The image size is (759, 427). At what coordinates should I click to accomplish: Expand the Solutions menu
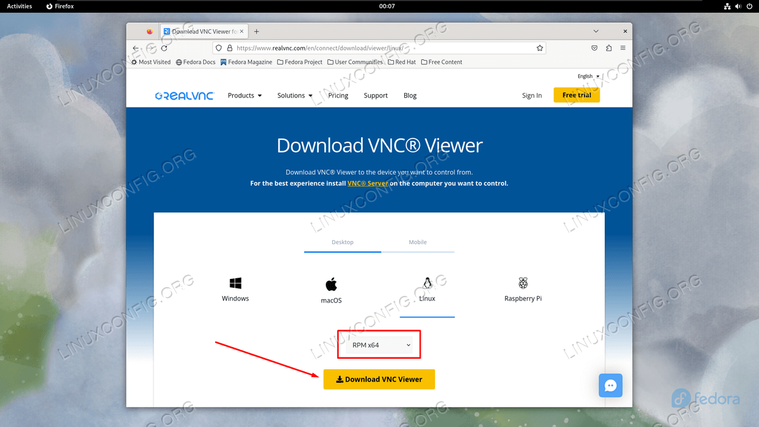click(x=295, y=96)
